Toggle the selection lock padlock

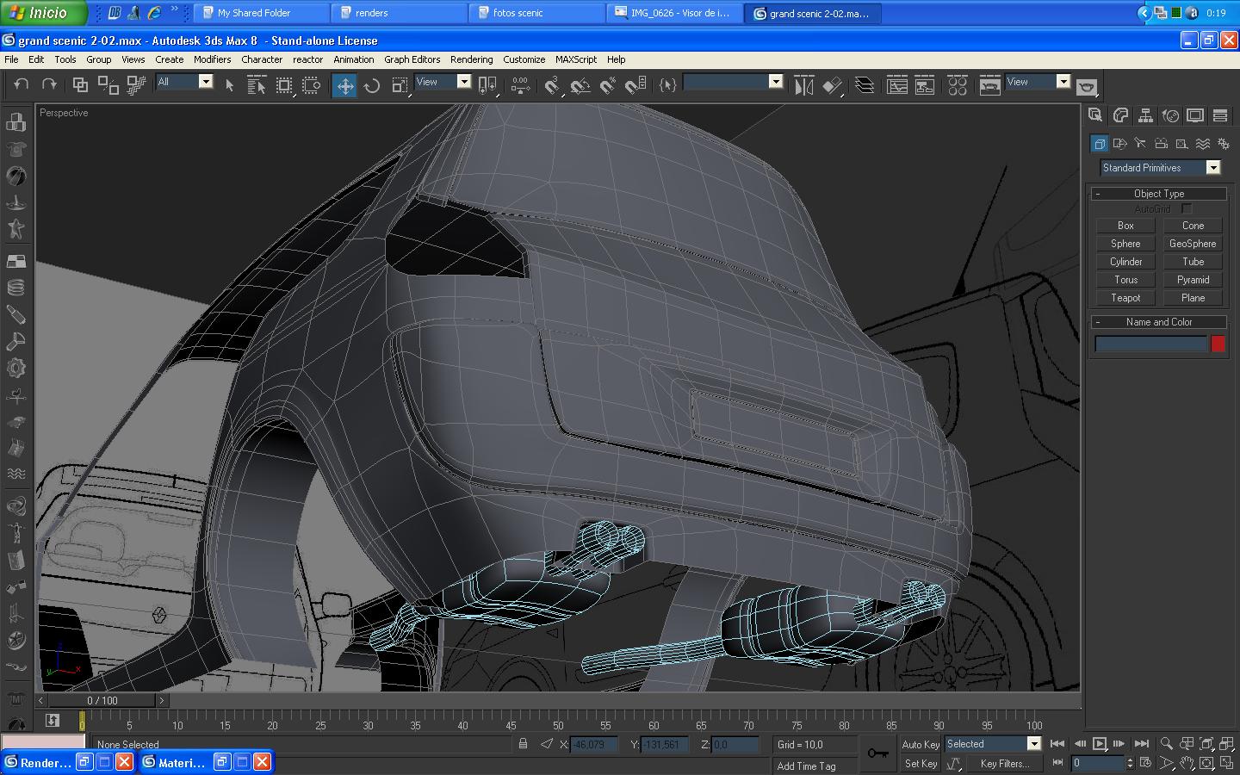pos(523,744)
